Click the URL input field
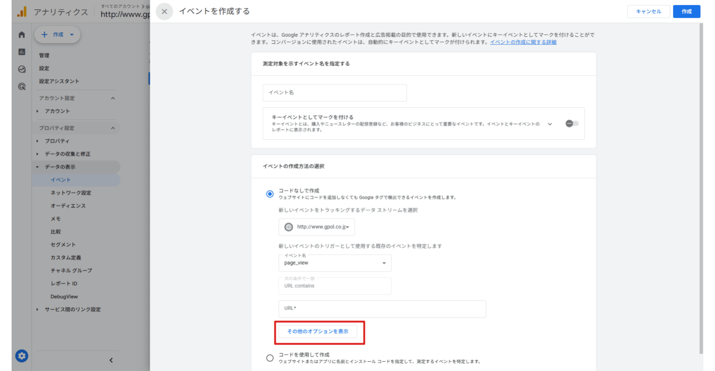Viewport: 715px width, 371px height. 382,309
